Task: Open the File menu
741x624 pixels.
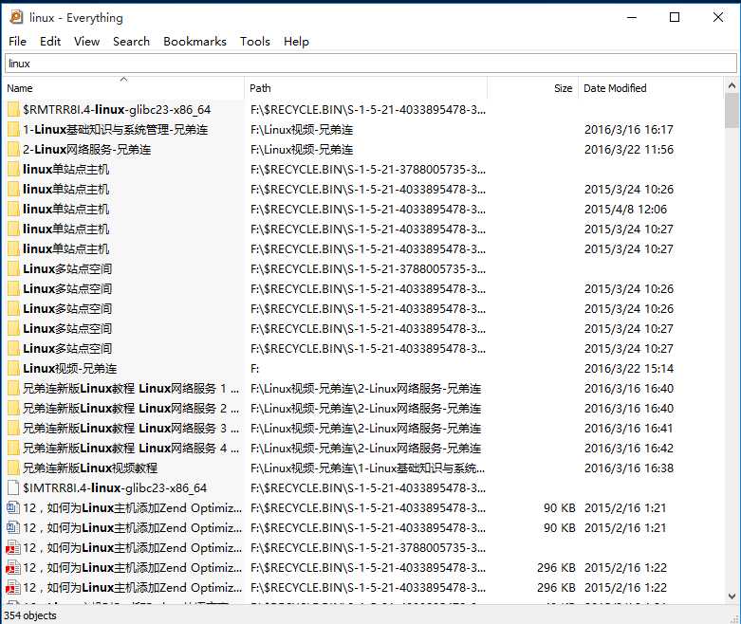Action: click(x=17, y=42)
